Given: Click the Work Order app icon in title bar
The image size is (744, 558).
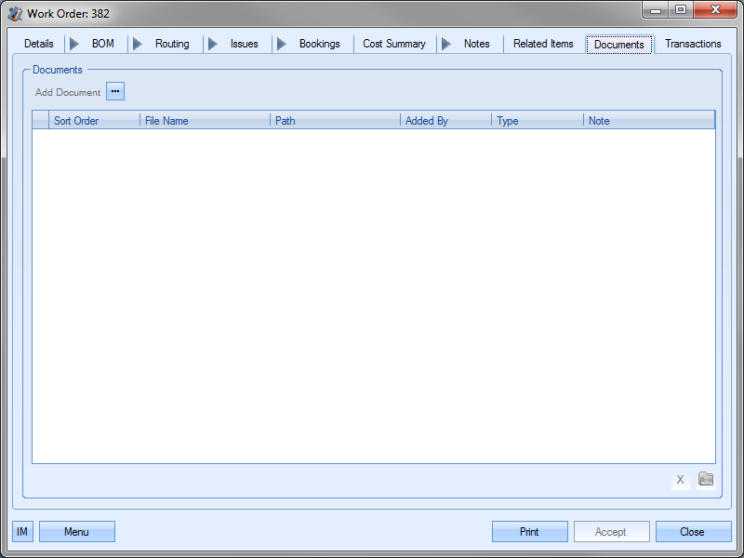Looking at the screenshot, I should tap(15, 13).
